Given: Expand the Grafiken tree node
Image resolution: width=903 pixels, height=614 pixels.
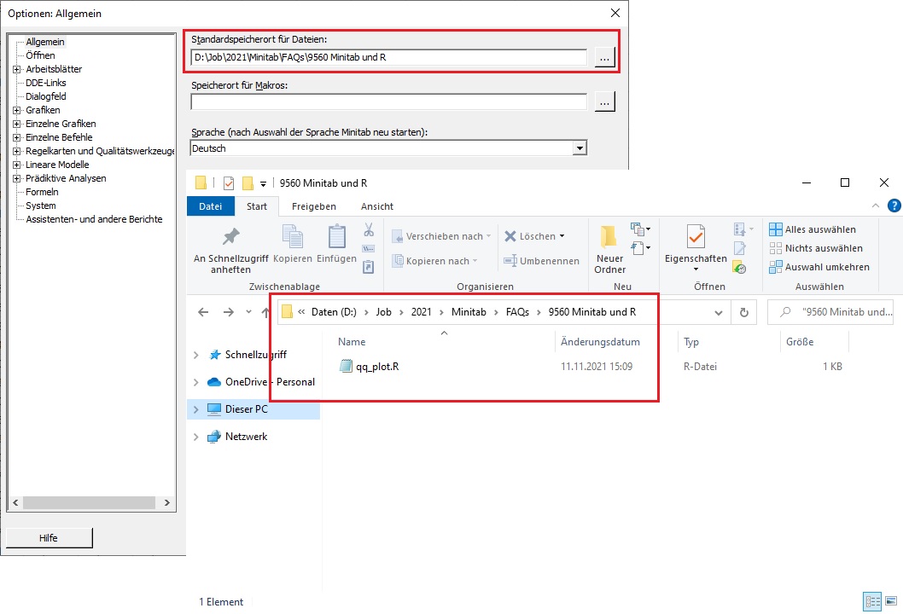Looking at the screenshot, I should [17, 110].
